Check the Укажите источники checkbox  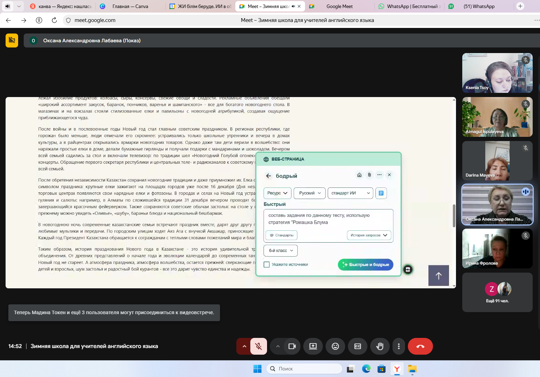click(267, 265)
